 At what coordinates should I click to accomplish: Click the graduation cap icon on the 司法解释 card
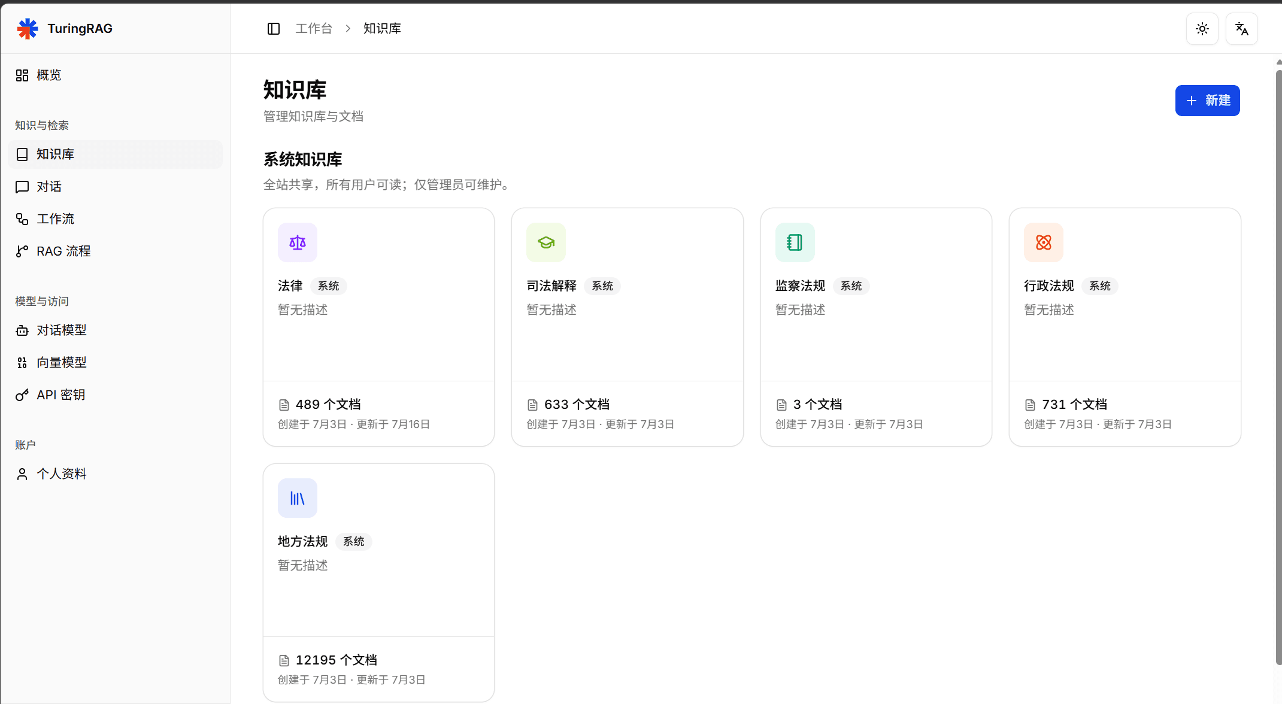coord(546,242)
